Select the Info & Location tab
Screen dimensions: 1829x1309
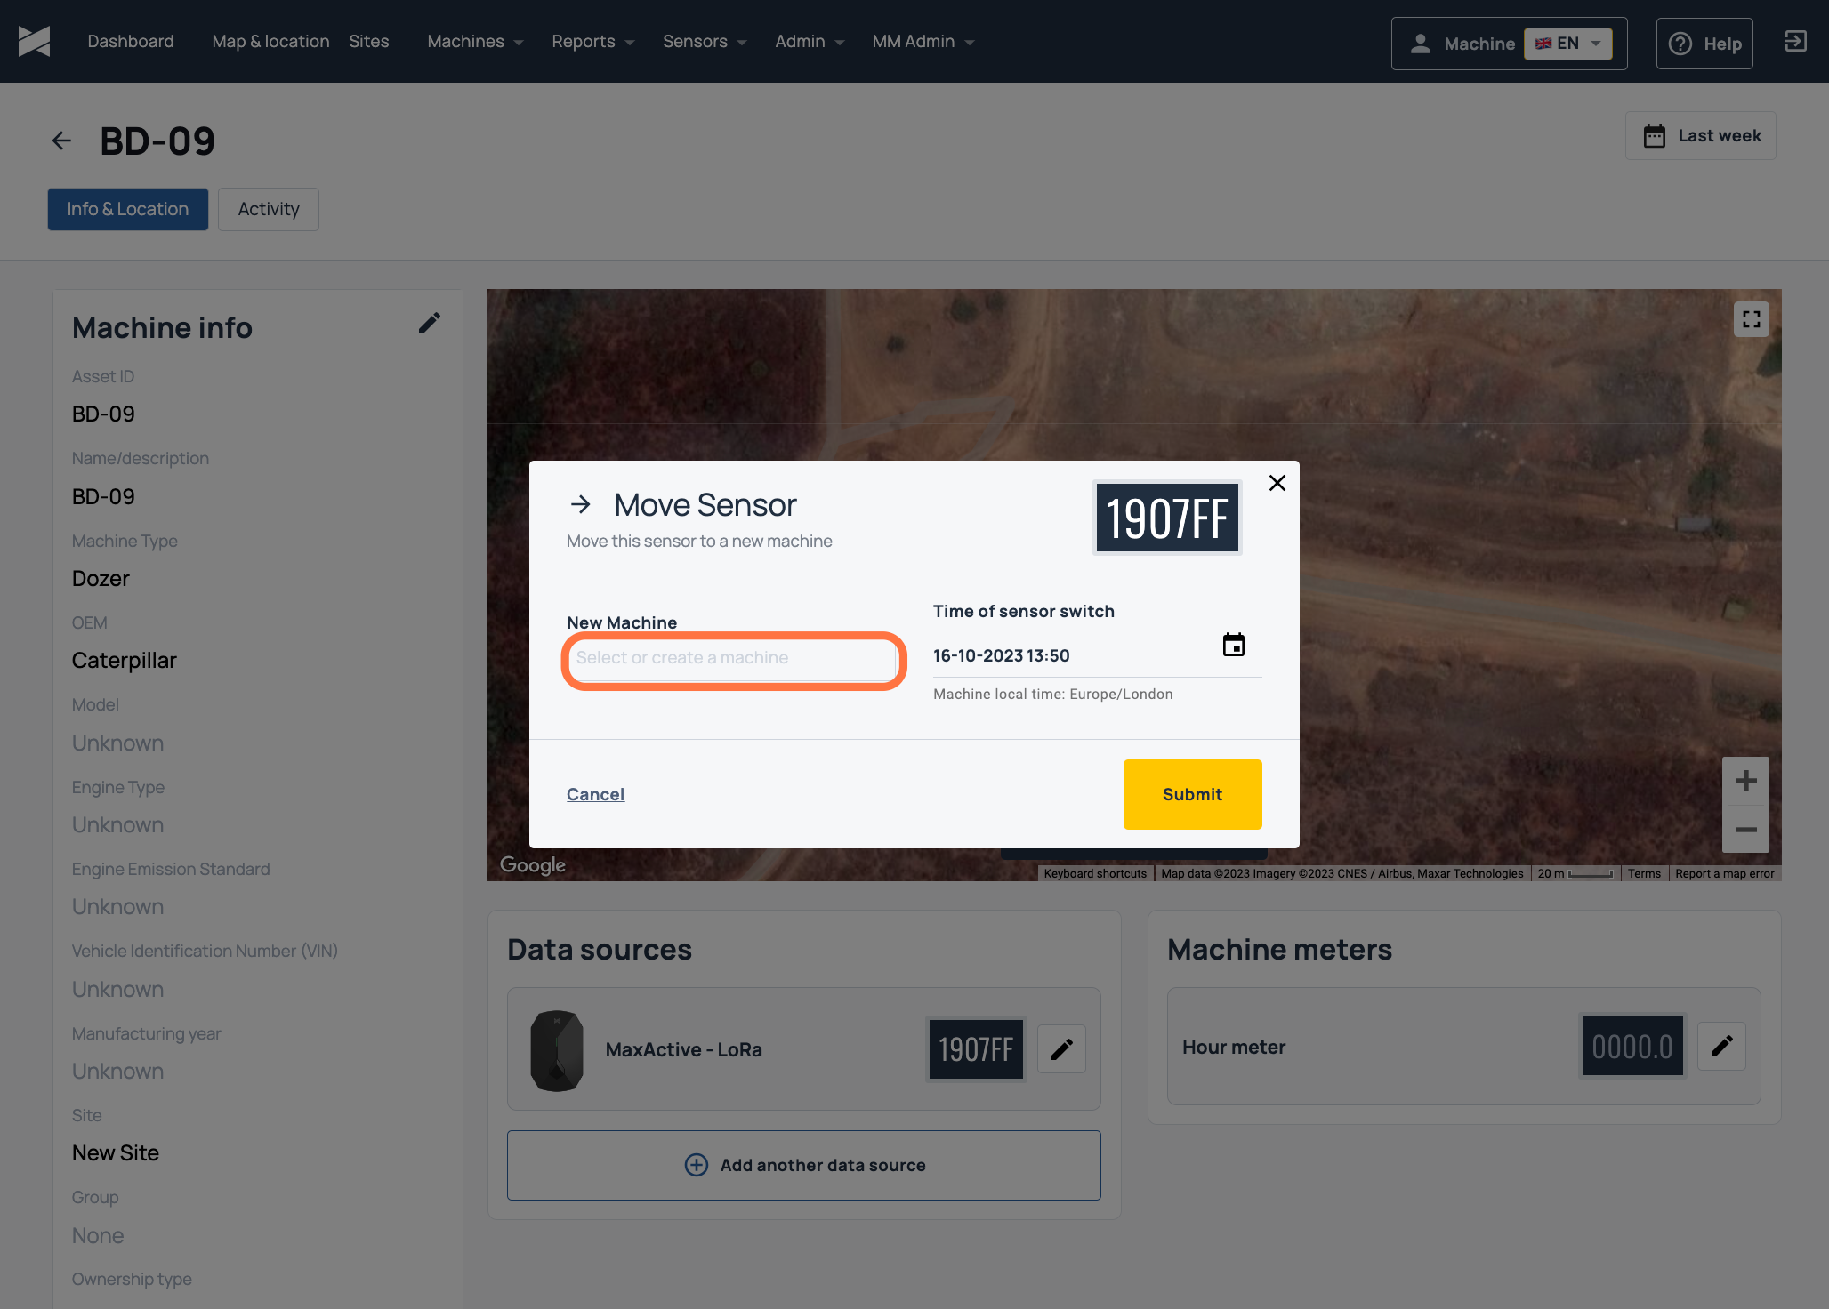(128, 209)
